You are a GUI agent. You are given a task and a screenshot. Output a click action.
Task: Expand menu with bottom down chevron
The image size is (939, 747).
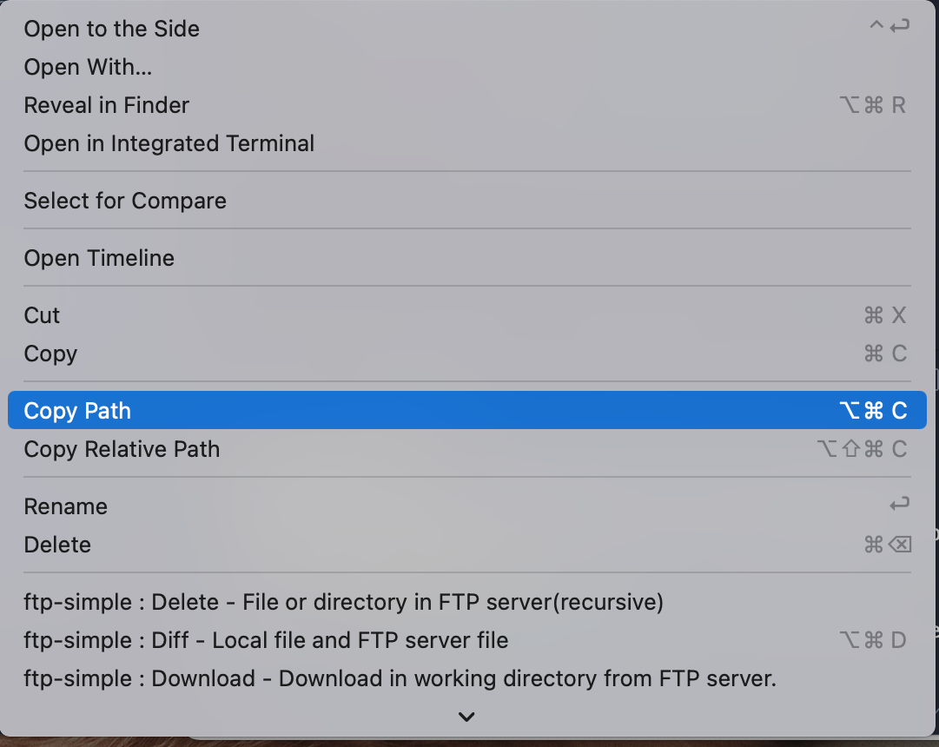(466, 717)
